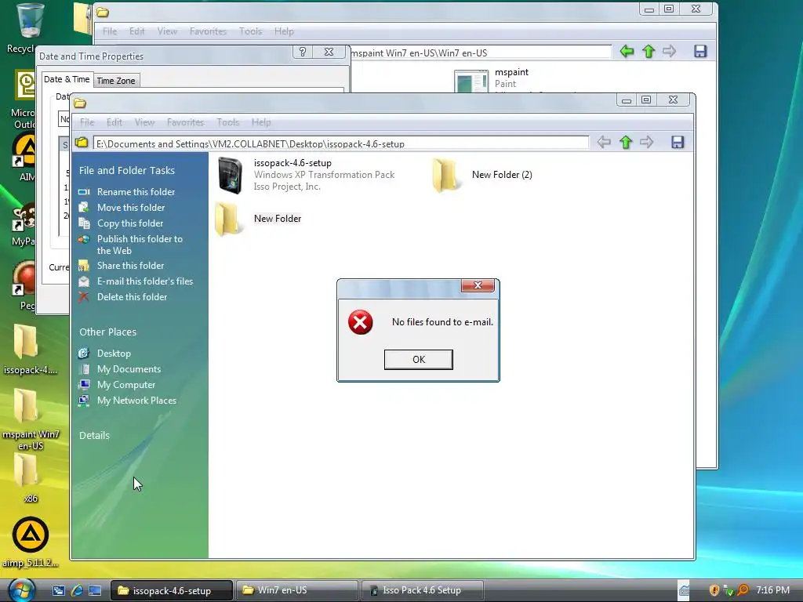
Task: Click Help button in Date and Time Properties
Action: [302, 52]
